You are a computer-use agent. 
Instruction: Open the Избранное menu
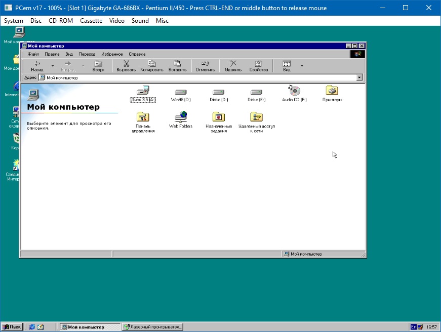click(x=112, y=54)
